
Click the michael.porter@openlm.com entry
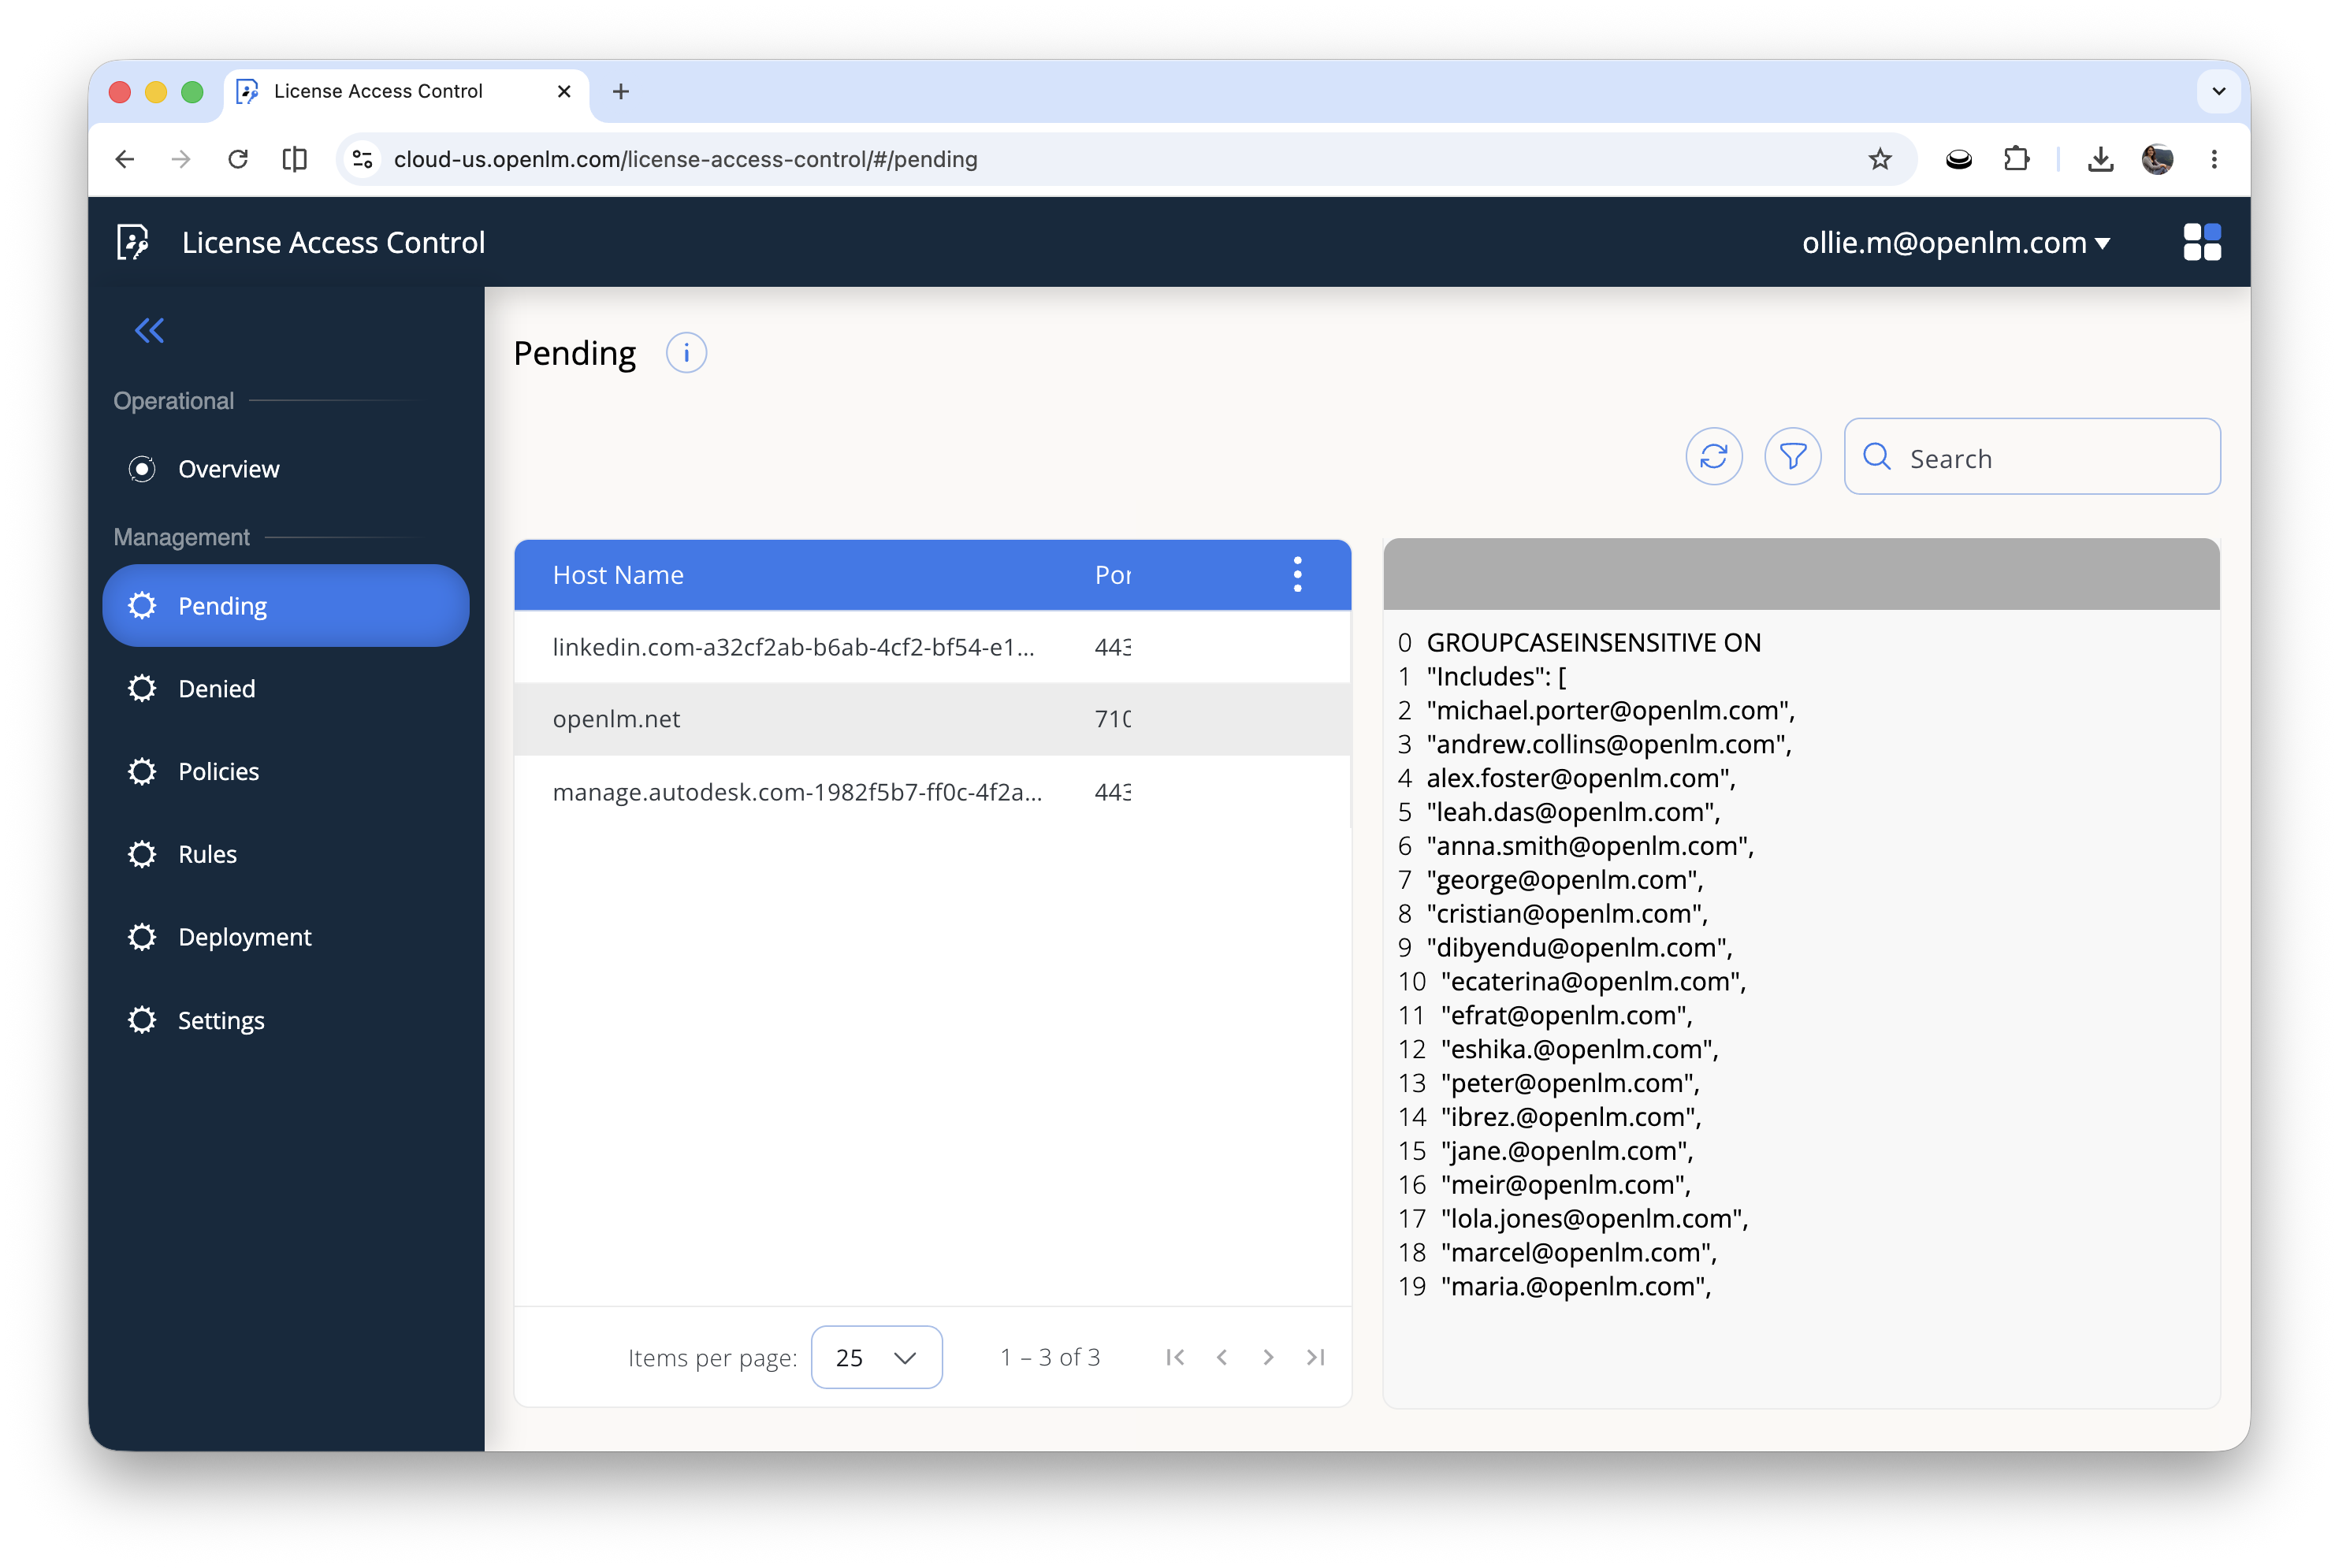[x=1610, y=710]
